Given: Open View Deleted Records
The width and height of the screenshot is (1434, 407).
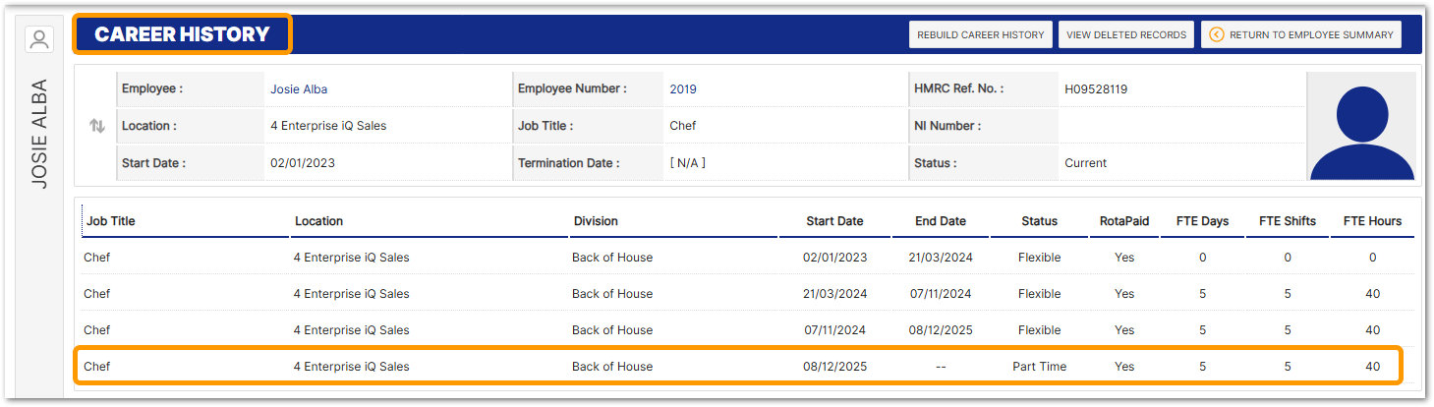Looking at the screenshot, I should coord(1126,34).
